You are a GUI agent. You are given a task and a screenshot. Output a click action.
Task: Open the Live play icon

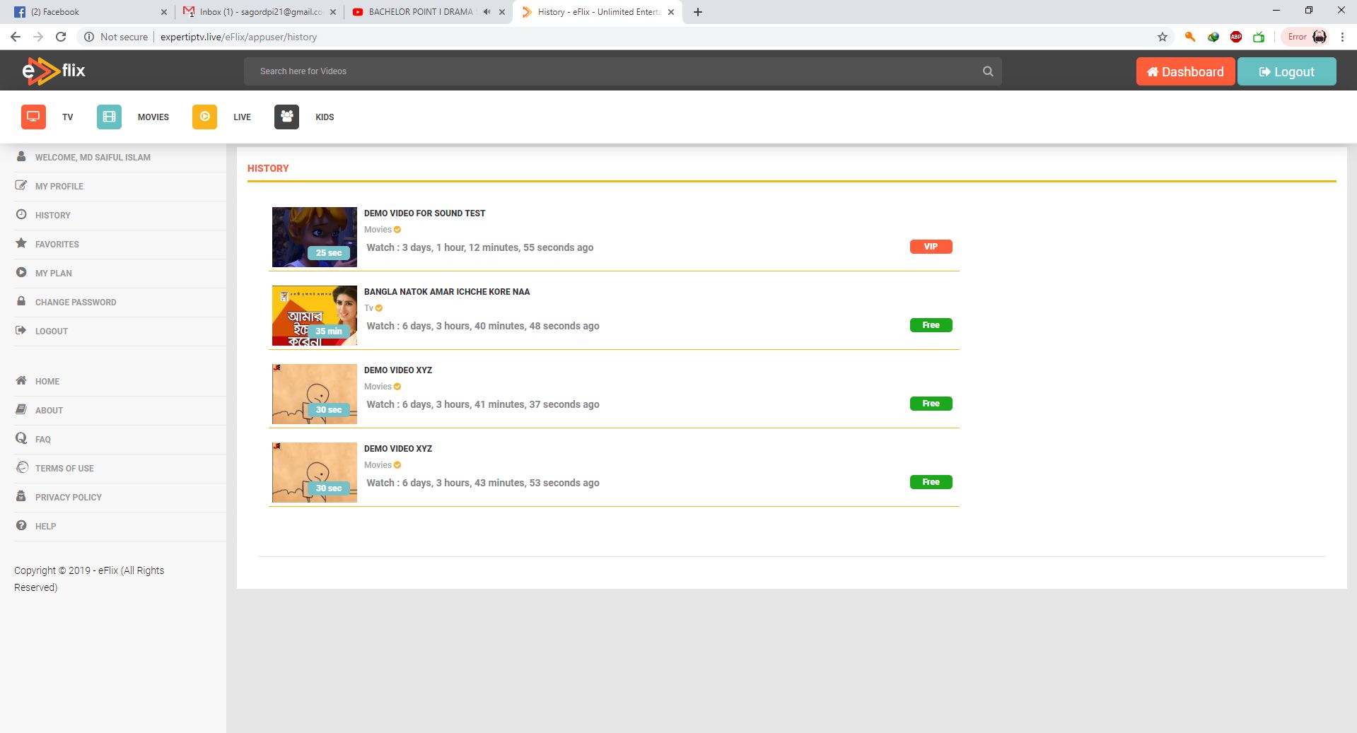(x=204, y=117)
